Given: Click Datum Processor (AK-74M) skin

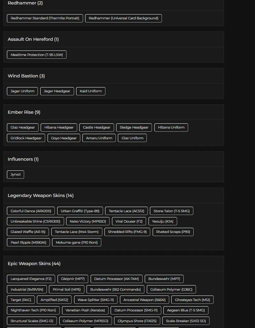Looking at the screenshot, I should point(116,279).
